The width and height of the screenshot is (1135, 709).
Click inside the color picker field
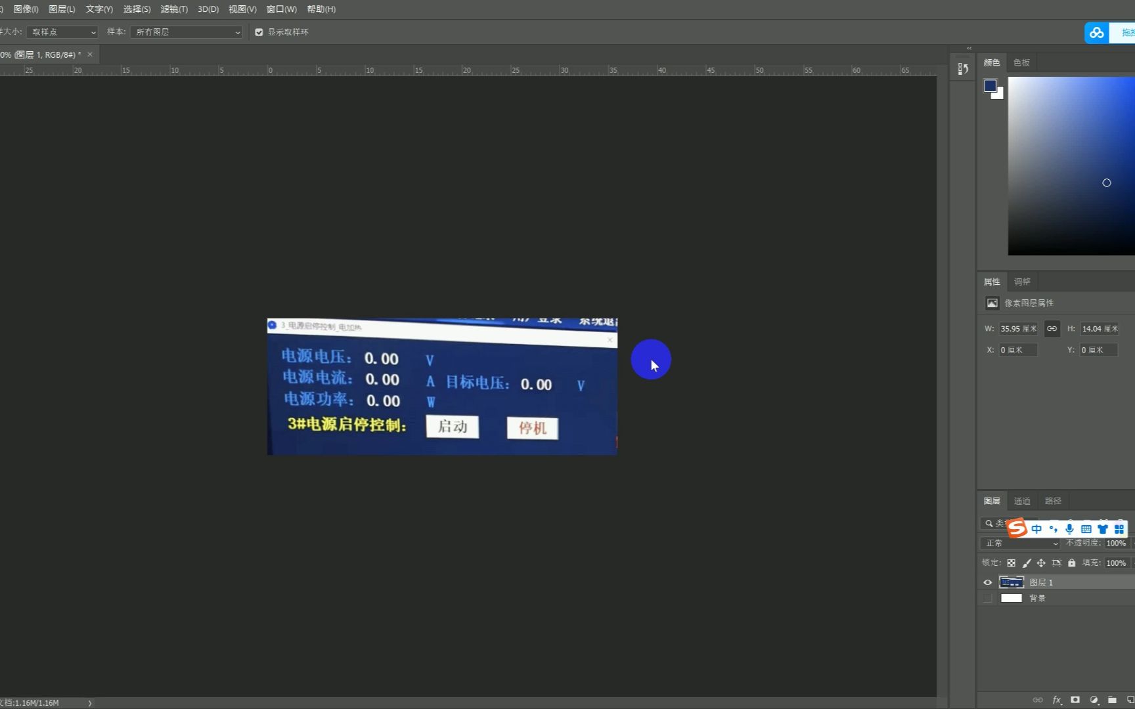(1071, 166)
